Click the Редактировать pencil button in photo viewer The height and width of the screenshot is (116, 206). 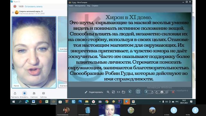[94, 92]
